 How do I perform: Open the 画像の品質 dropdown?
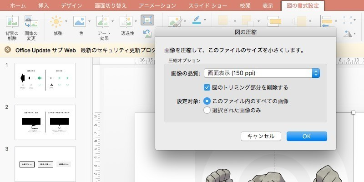click(262, 73)
